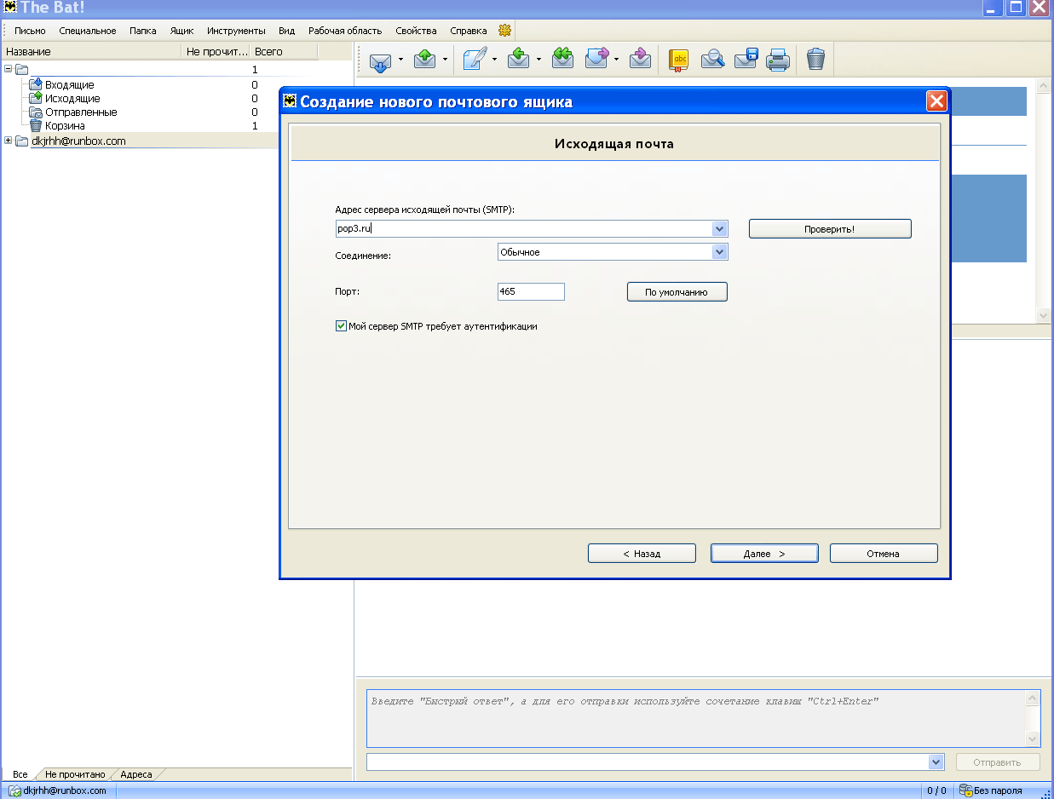Expand the Соединение connection type dropdown
The image size is (1054, 799).
pos(719,252)
